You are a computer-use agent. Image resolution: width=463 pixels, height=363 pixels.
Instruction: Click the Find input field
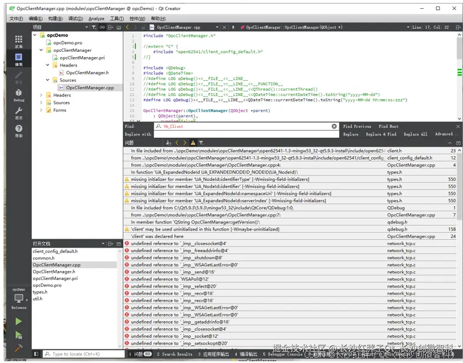pos(246,126)
